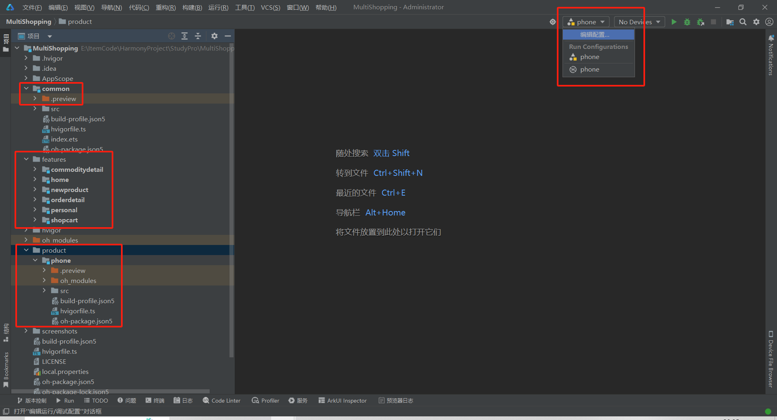777x420 pixels.
Task: Expand the screenshots folder
Action: tap(26, 331)
